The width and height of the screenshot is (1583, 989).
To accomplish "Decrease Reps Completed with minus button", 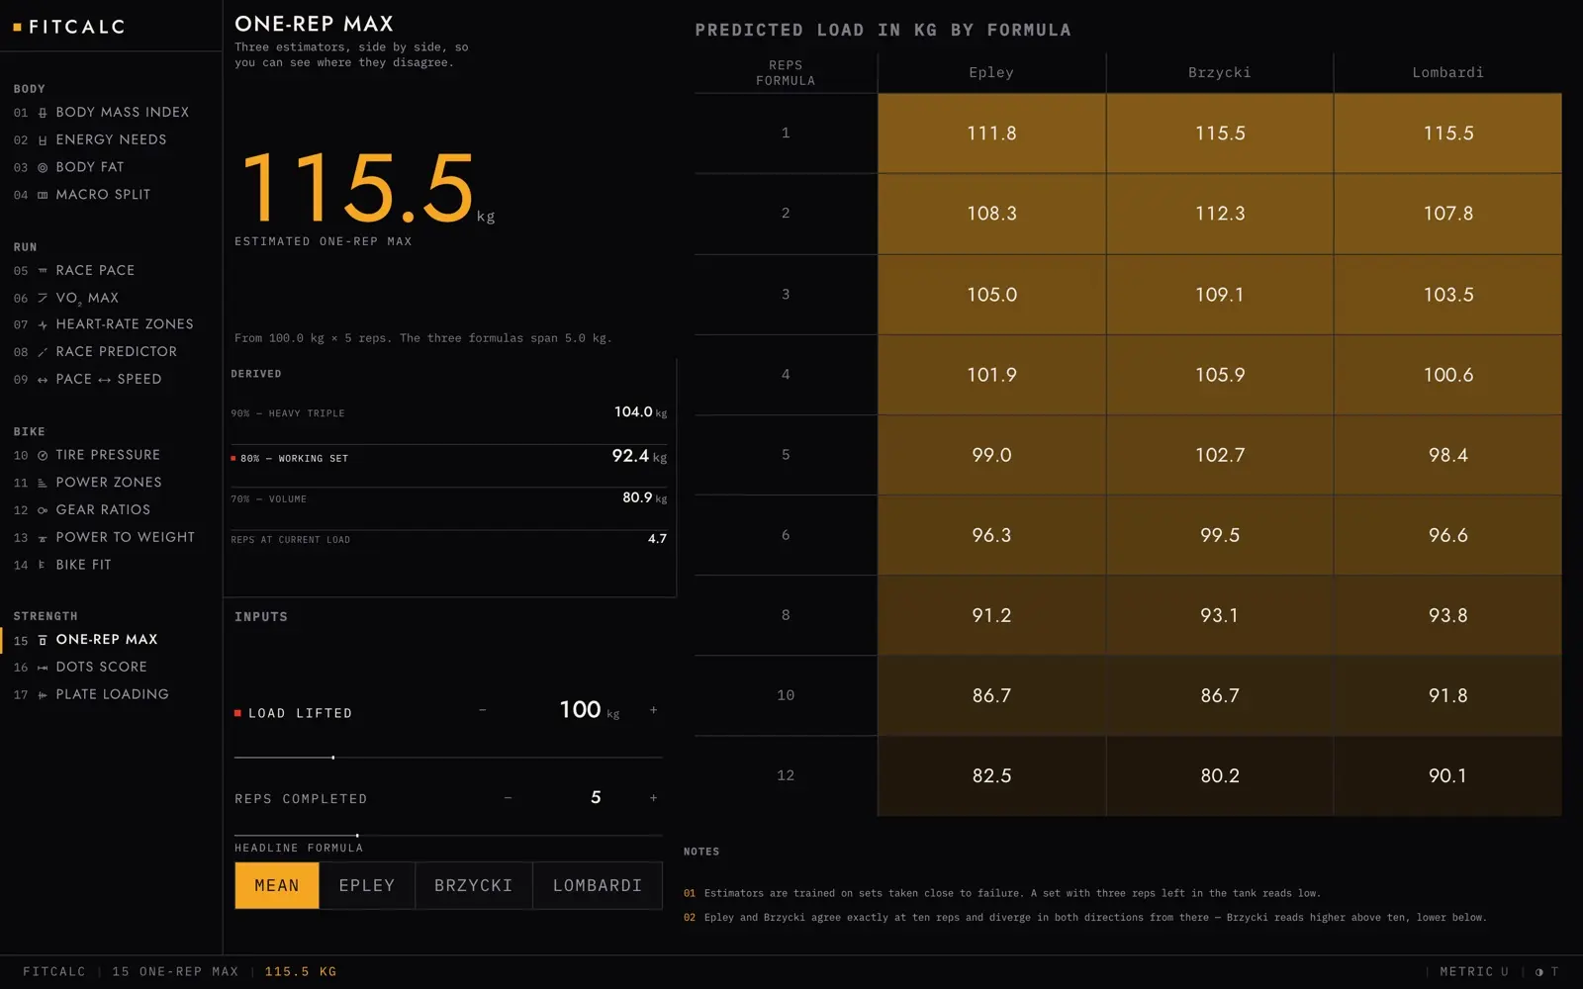I will (x=509, y=798).
